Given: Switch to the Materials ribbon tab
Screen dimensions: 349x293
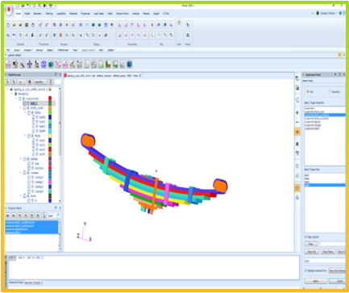Looking at the screenshot, I should coord(73,14).
